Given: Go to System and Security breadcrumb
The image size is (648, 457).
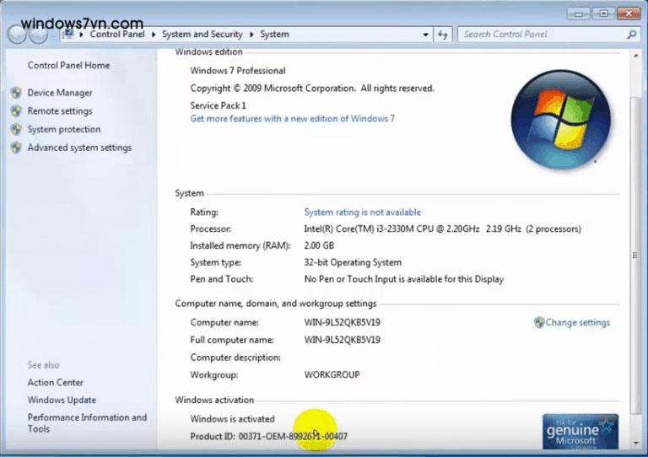Looking at the screenshot, I should pos(202,35).
